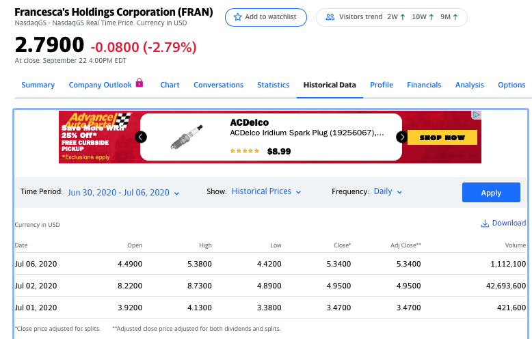Viewport: 532px width, 339px height.
Task: Click the ad's next arrow icon
Action: (x=402, y=137)
